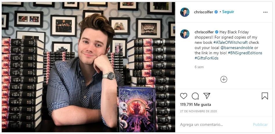The image size is (275, 134).
Task: Click the 27 de noviembre de 2020 date
Action: click(x=198, y=111)
